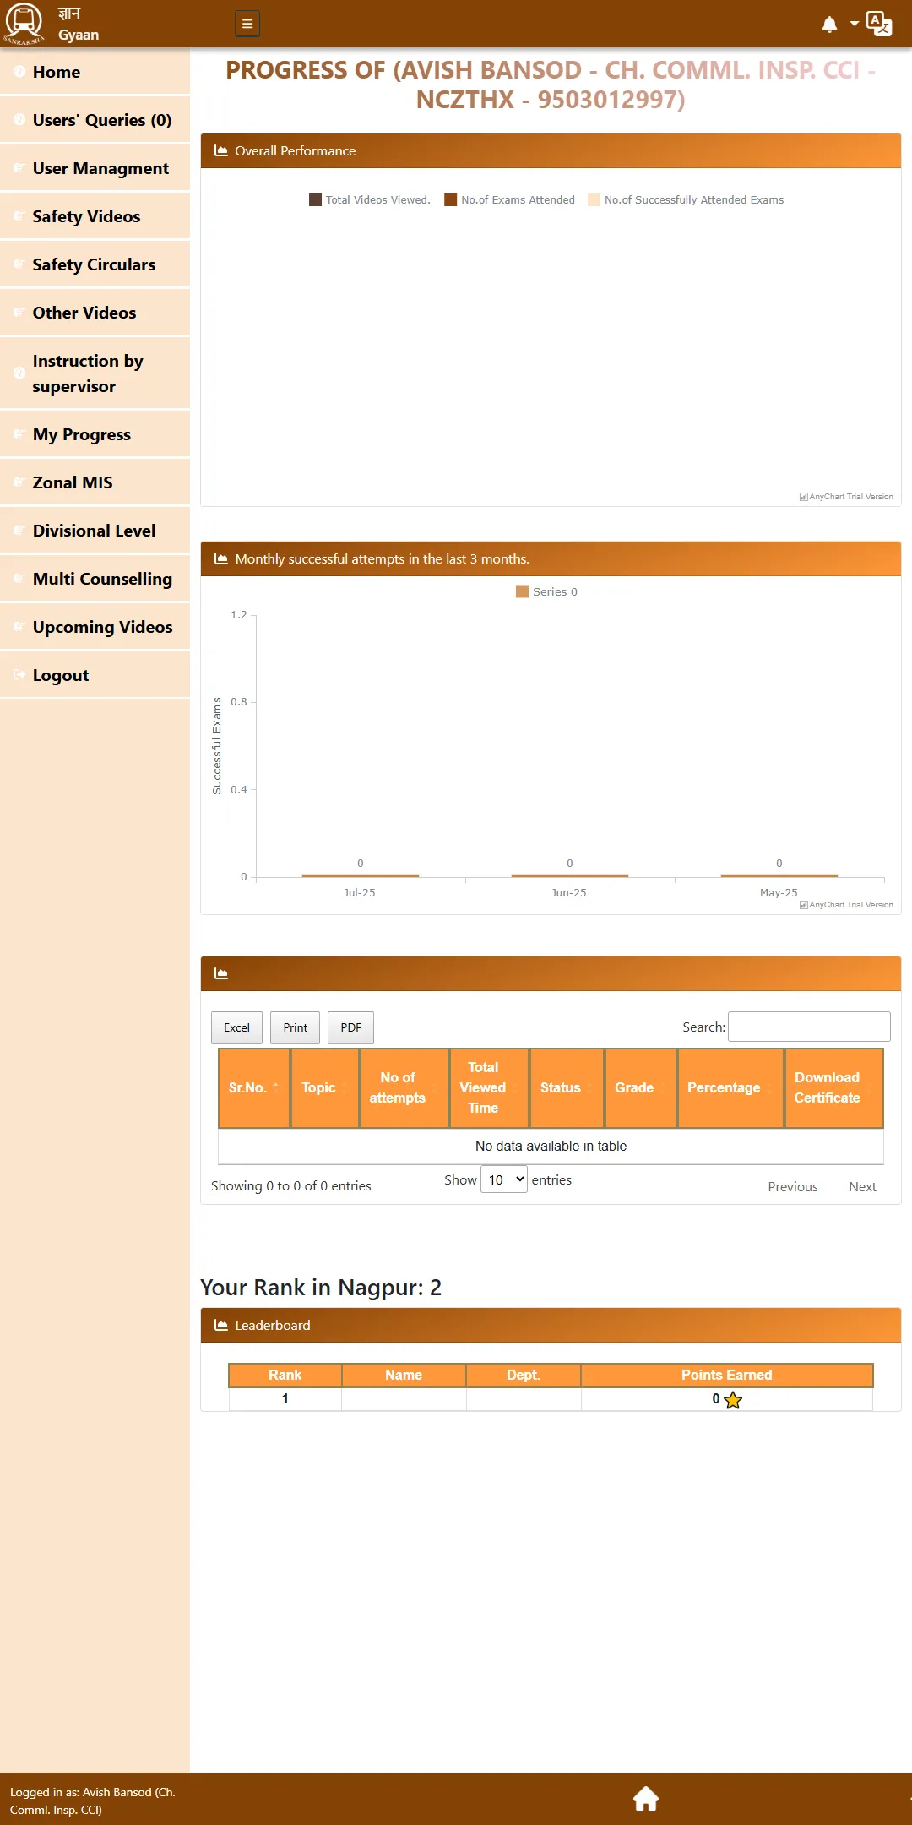The height and width of the screenshot is (1825, 912).
Task: Open Divisional Level page
Action: 95,531
